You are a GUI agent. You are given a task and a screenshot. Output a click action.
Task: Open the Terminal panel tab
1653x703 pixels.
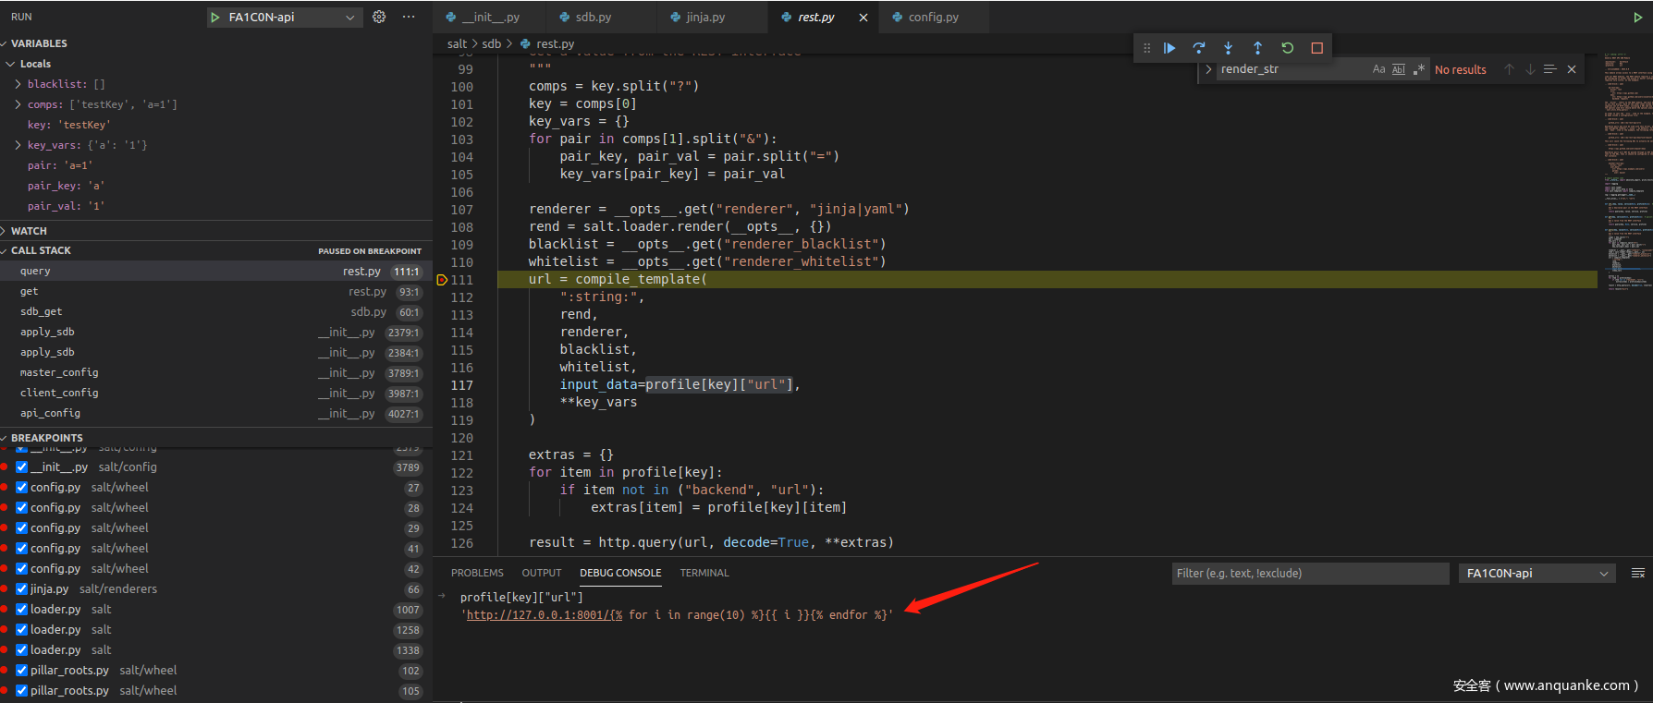[x=704, y=573]
